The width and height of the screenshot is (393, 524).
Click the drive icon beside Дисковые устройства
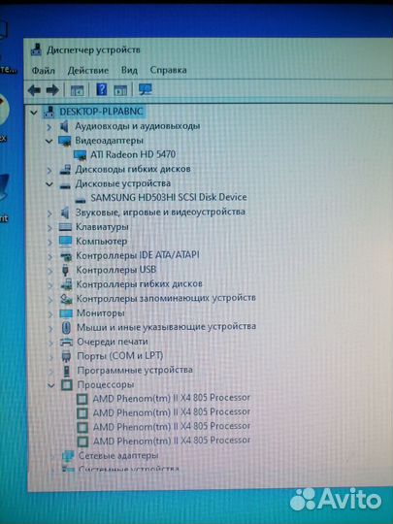(x=65, y=185)
